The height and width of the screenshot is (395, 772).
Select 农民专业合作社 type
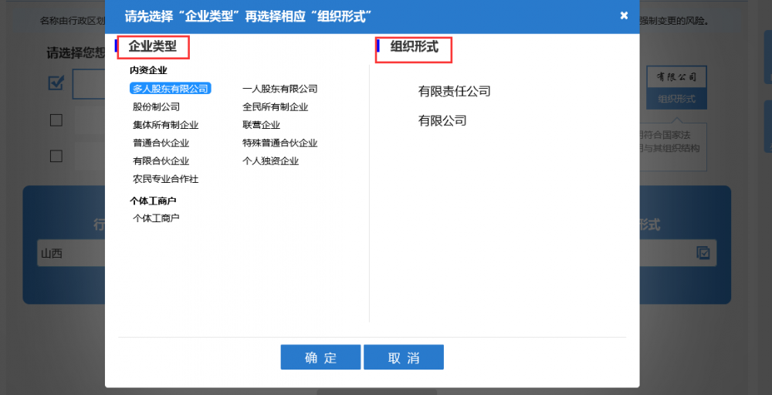165,179
